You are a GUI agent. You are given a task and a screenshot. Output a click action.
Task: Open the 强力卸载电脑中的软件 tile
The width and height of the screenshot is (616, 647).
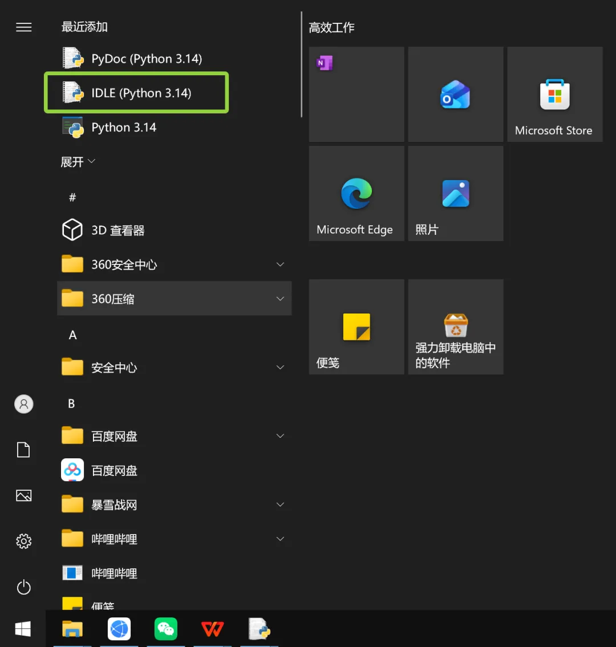pos(456,327)
